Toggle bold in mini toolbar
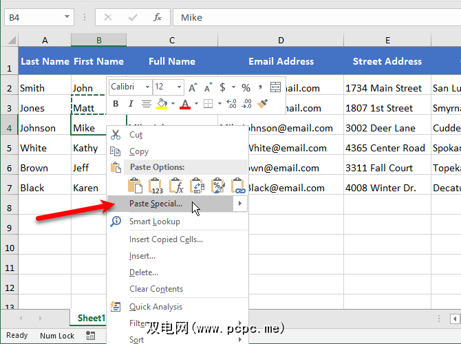The image size is (461, 344). (116, 103)
